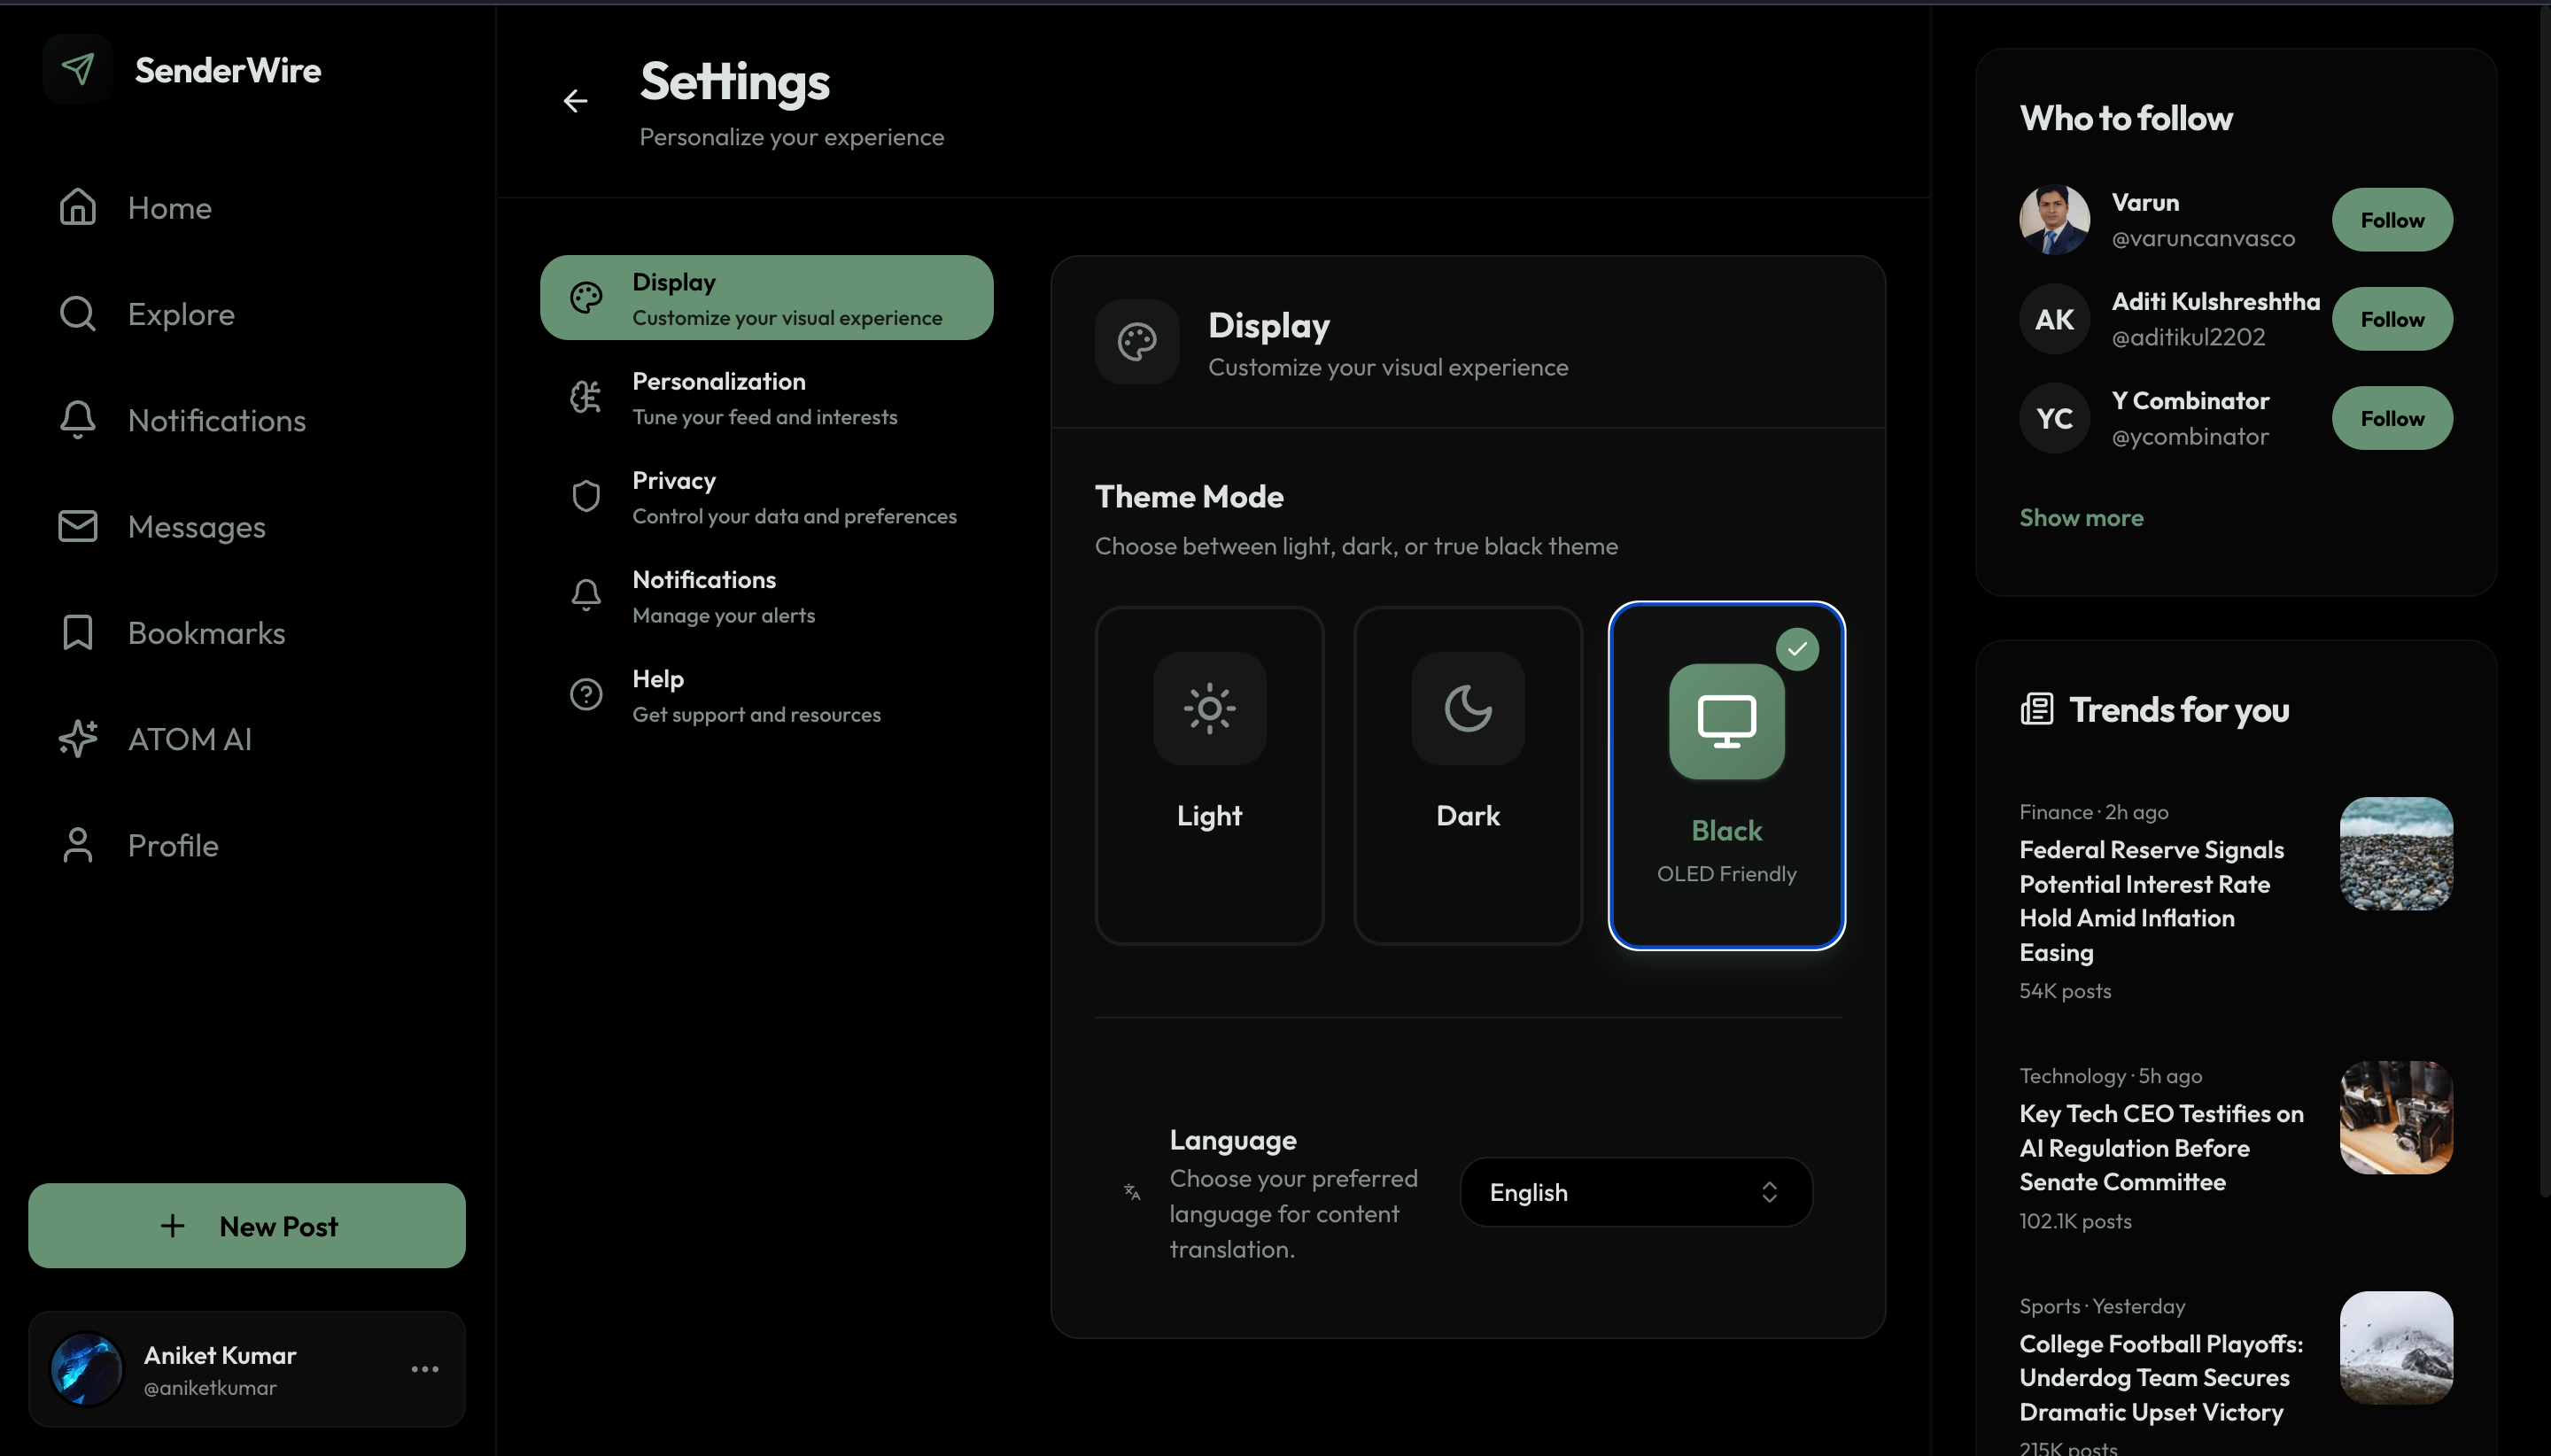
Task: Open the English language dropdown
Action: 1634,1191
